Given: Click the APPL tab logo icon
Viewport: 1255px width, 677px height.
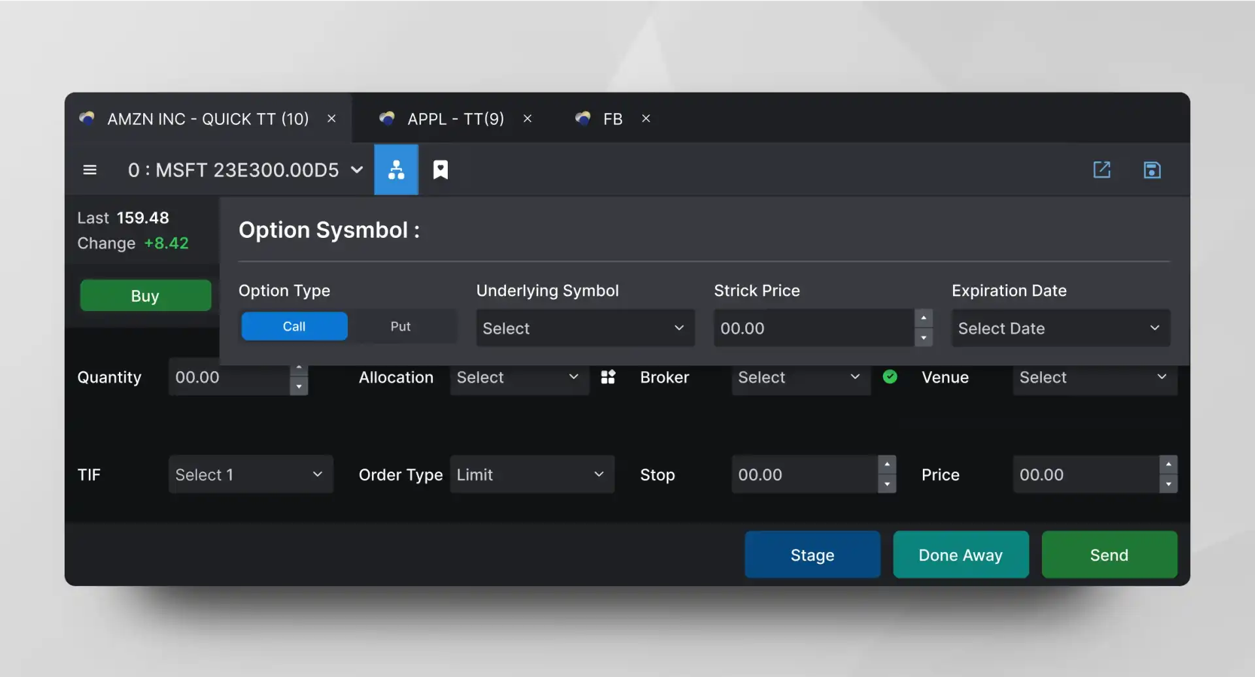Looking at the screenshot, I should 387,118.
